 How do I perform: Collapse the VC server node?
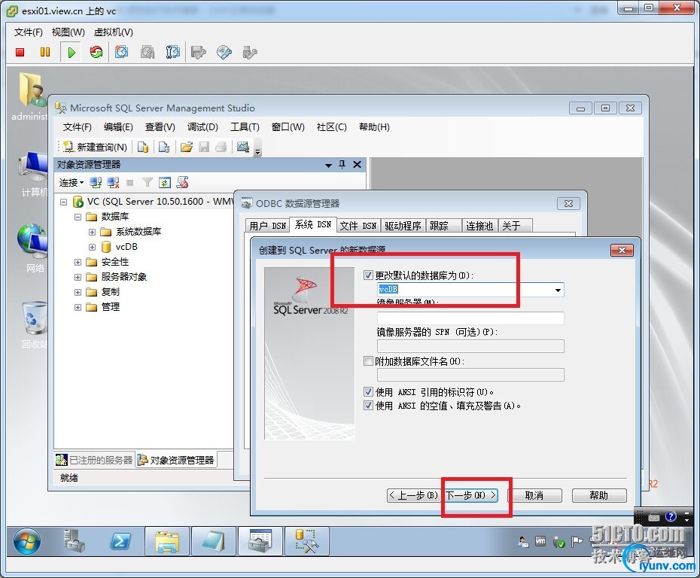pos(64,202)
